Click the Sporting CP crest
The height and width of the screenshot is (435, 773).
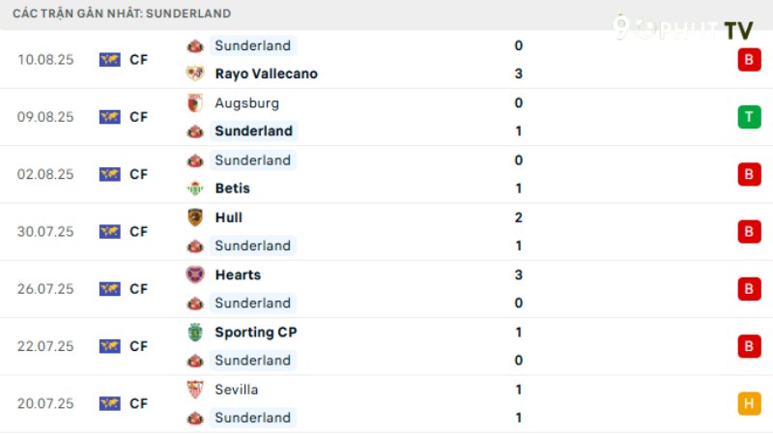(x=195, y=332)
